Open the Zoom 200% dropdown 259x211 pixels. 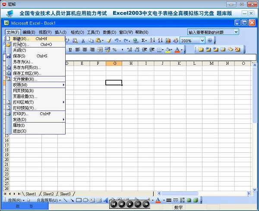click(x=202, y=41)
